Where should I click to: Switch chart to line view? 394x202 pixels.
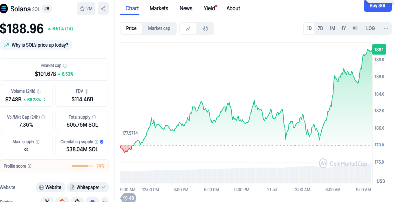tap(188, 29)
